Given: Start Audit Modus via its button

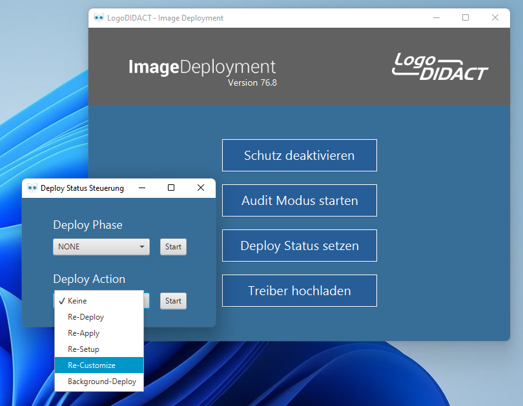Looking at the screenshot, I should [x=299, y=200].
